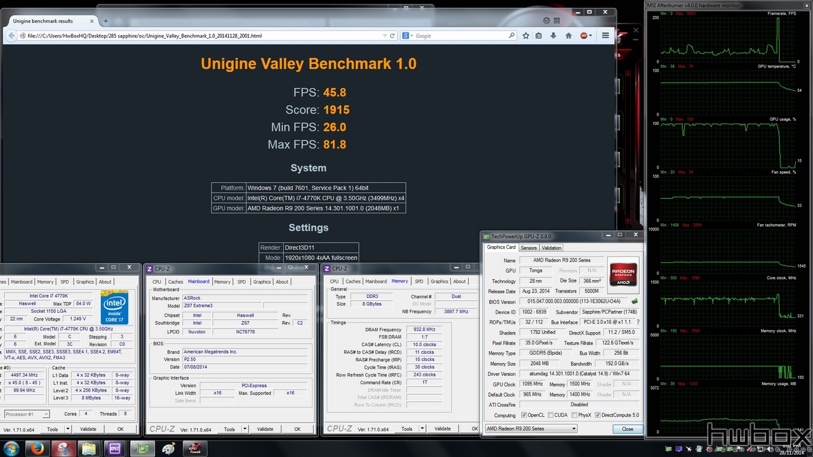
Task: Open the Google search engine dropdown
Action: pyautogui.click(x=407, y=36)
